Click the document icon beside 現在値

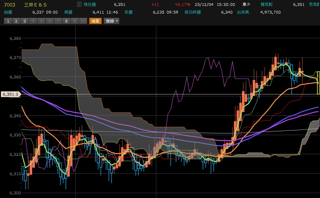coord(79,5)
